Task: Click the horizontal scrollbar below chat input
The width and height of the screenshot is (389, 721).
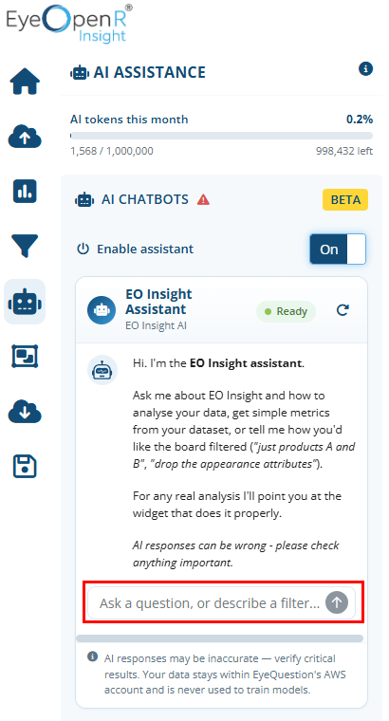Action: (220, 638)
